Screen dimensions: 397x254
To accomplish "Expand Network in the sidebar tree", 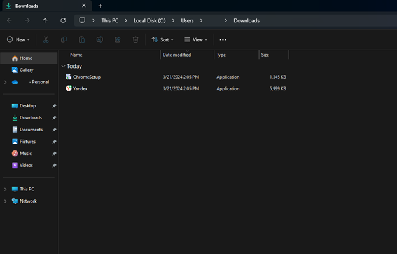I will [x=6, y=201].
